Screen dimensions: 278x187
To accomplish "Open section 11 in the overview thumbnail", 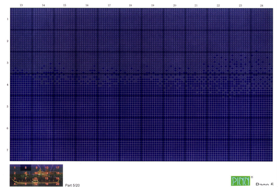I will click(x=36, y=178).
